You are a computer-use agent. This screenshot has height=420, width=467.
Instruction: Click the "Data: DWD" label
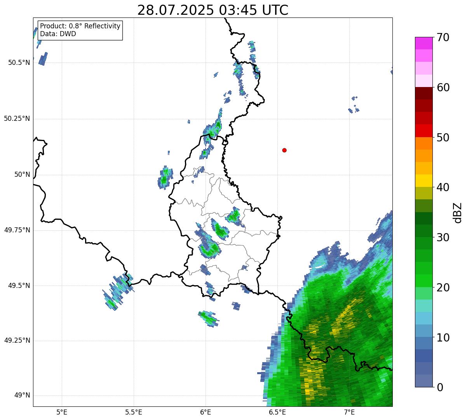[x=58, y=34]
